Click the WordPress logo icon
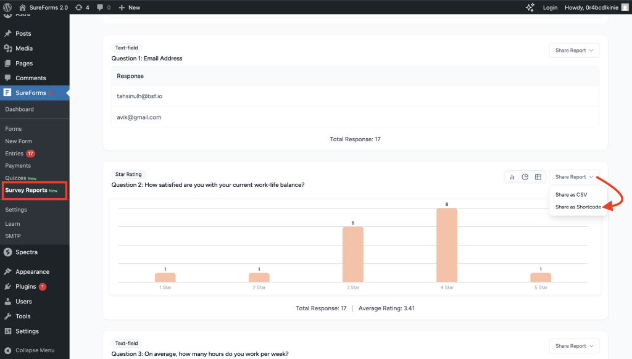Viewport: 632px width, 359px height. [7, 7]
